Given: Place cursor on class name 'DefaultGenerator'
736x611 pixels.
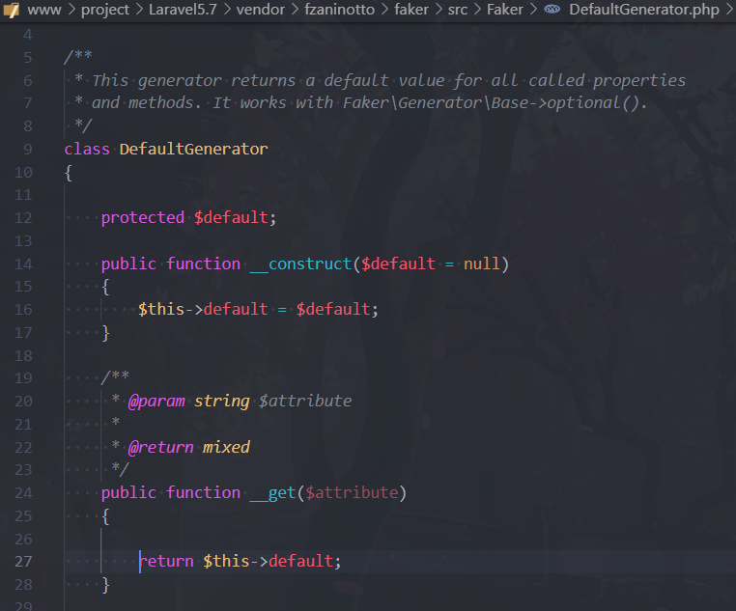Looking at the screenshot, I should [x=193, y=149].
